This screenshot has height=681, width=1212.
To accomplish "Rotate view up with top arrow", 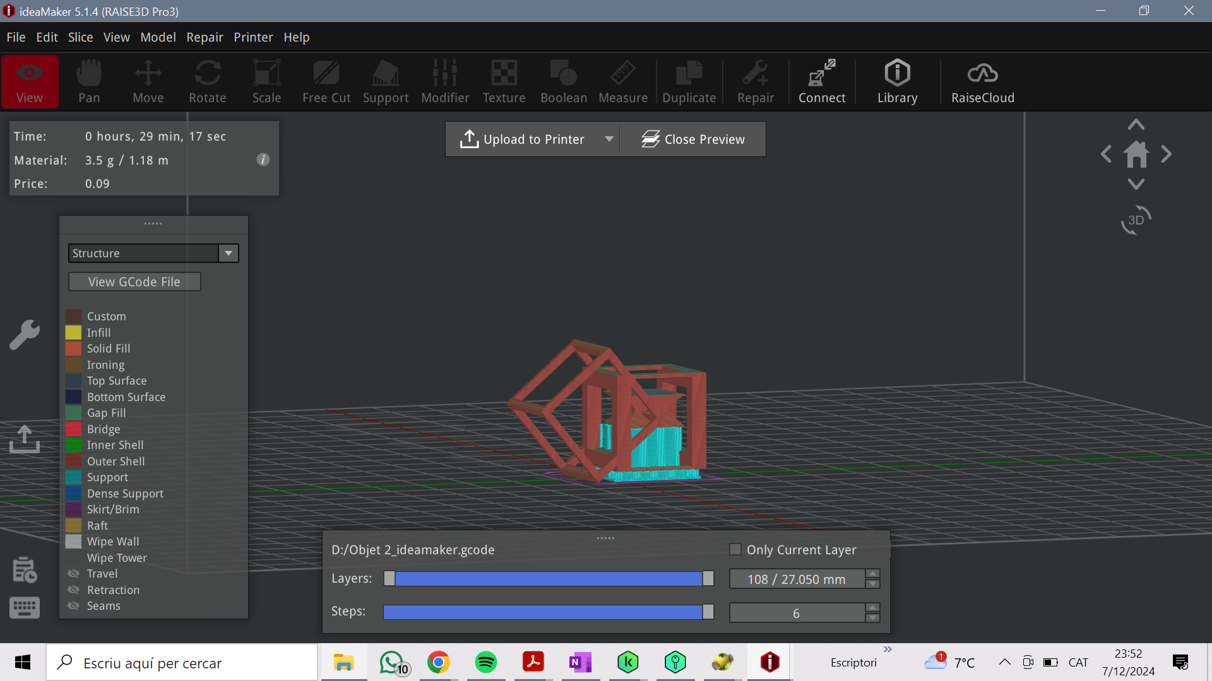I will tap(1136, 124).
